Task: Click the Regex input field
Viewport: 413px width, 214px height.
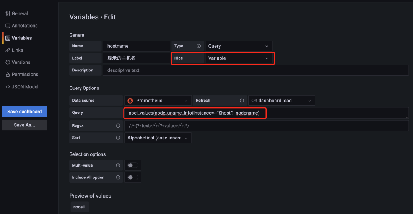Action: pos(267,126)
